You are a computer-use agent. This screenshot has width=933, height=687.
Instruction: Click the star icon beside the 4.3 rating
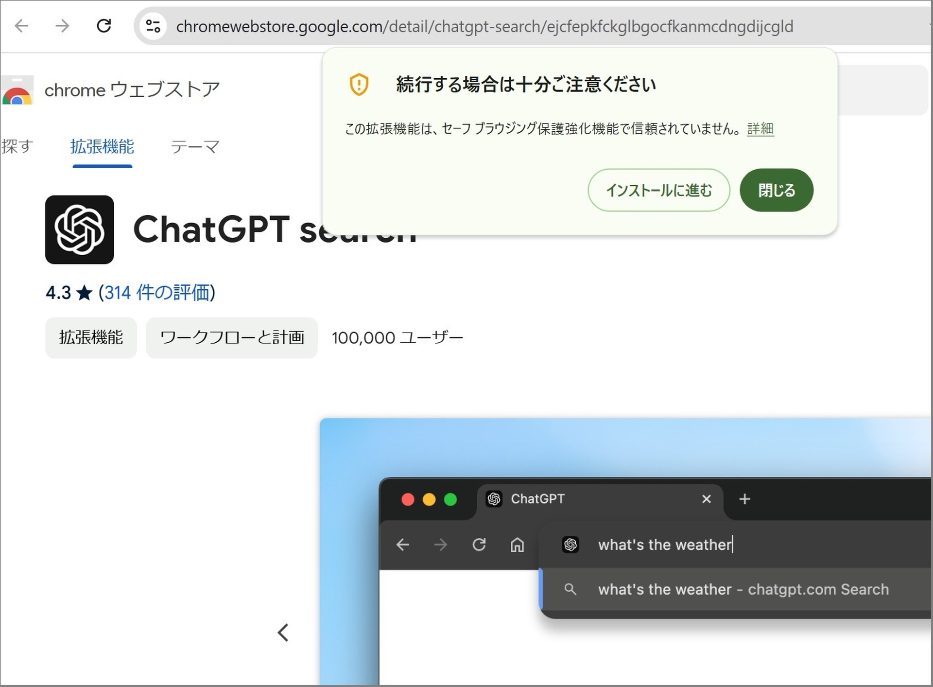[x=85, y=292]
